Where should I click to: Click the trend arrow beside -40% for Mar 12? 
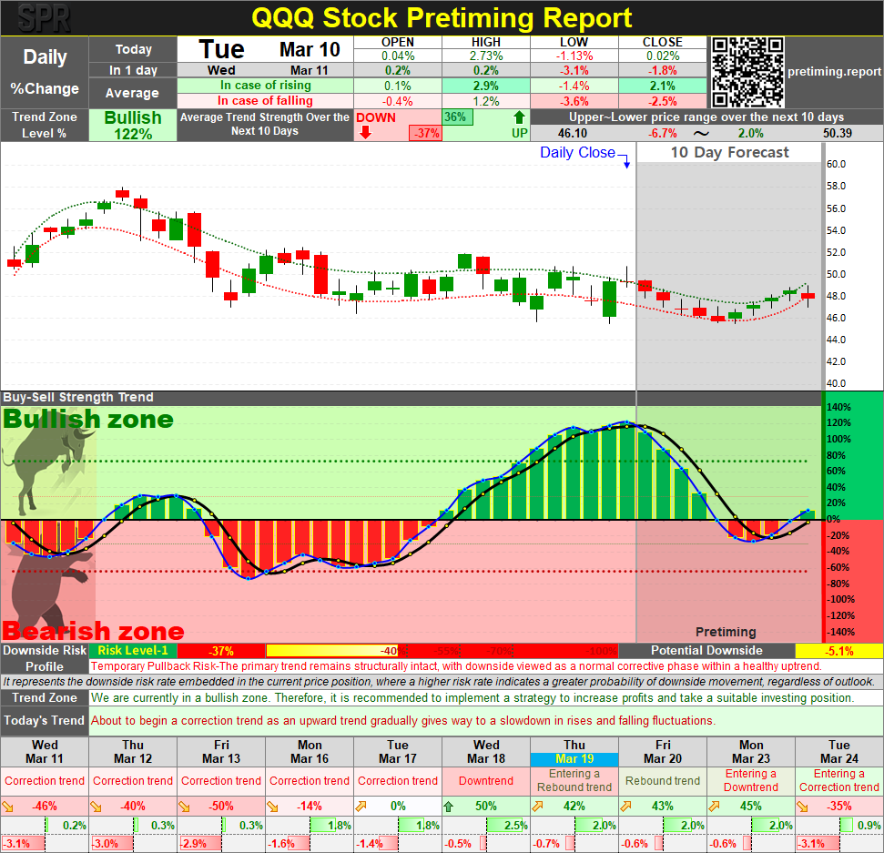(x=96, y=807)
